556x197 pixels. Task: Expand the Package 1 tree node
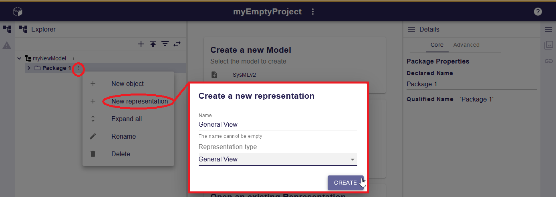(29, 68)
